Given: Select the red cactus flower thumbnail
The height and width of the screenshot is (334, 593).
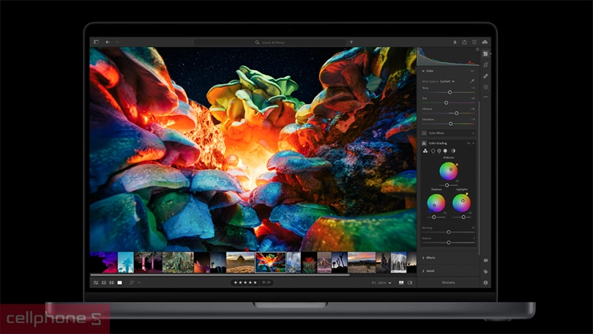Looking at the screenshot, I should click(x=309, y=262).
